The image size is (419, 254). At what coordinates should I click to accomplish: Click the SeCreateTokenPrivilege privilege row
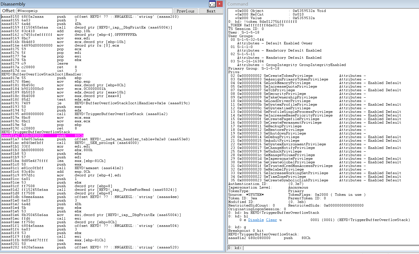[x=298, y=76]
